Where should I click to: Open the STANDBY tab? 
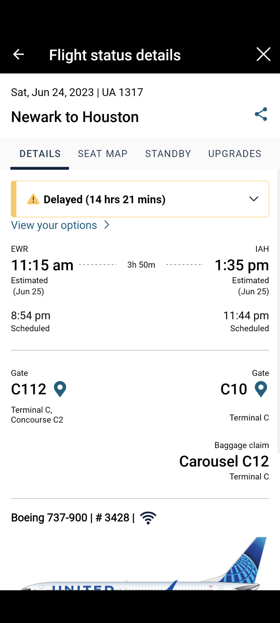[x=168, y=154]
